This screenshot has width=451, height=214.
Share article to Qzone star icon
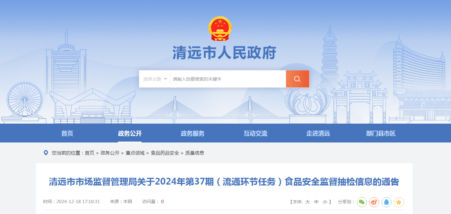coord(399,202)
